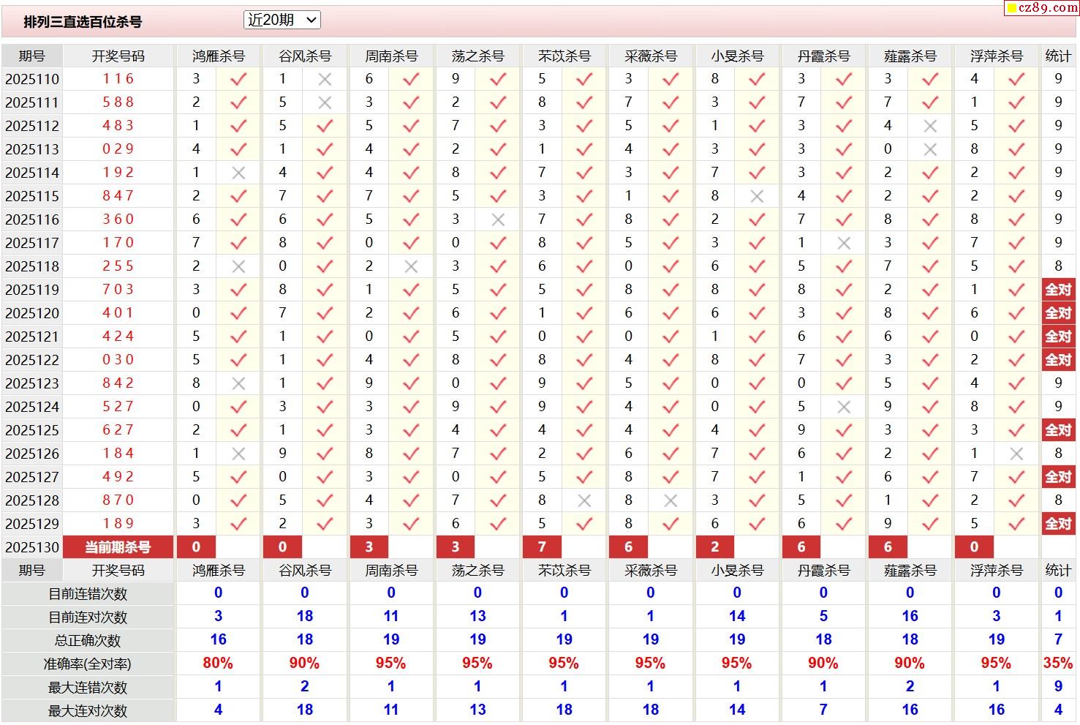Click the red check for 采薇杀号 in row 2025122
This screenshot has width=1080, height=725.
(671, 360)
